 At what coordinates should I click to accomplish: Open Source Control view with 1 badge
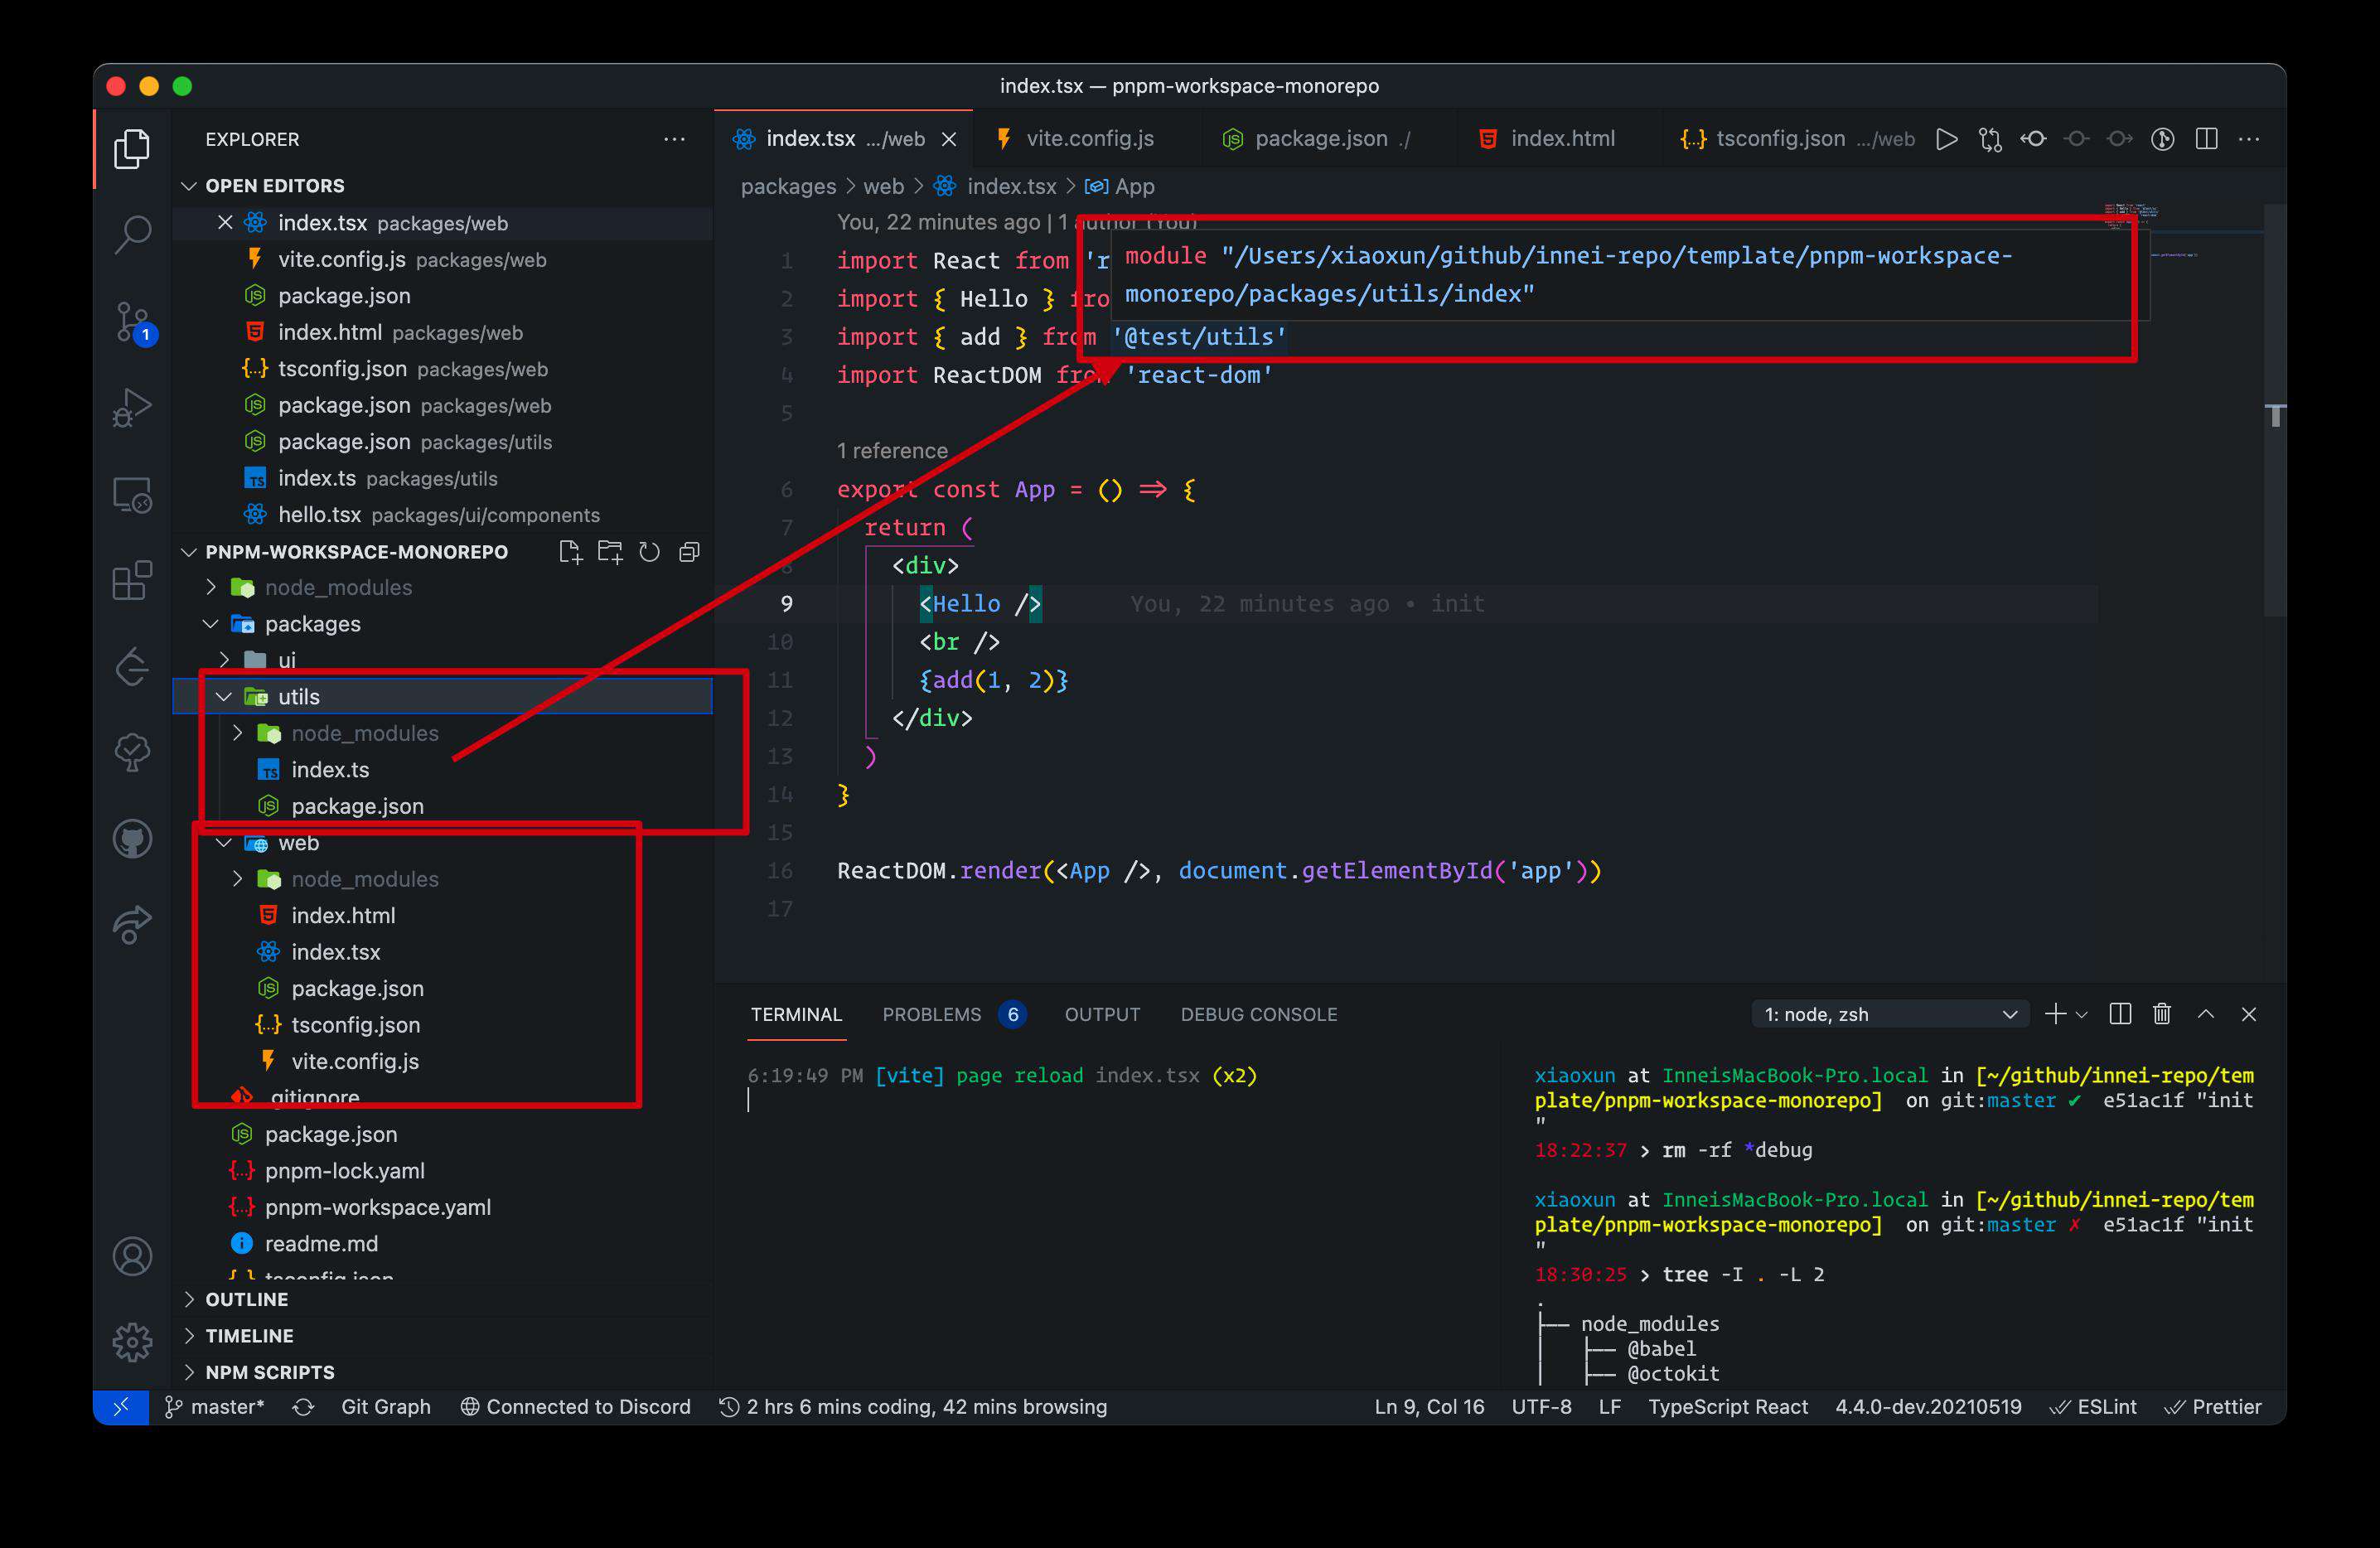133,322
